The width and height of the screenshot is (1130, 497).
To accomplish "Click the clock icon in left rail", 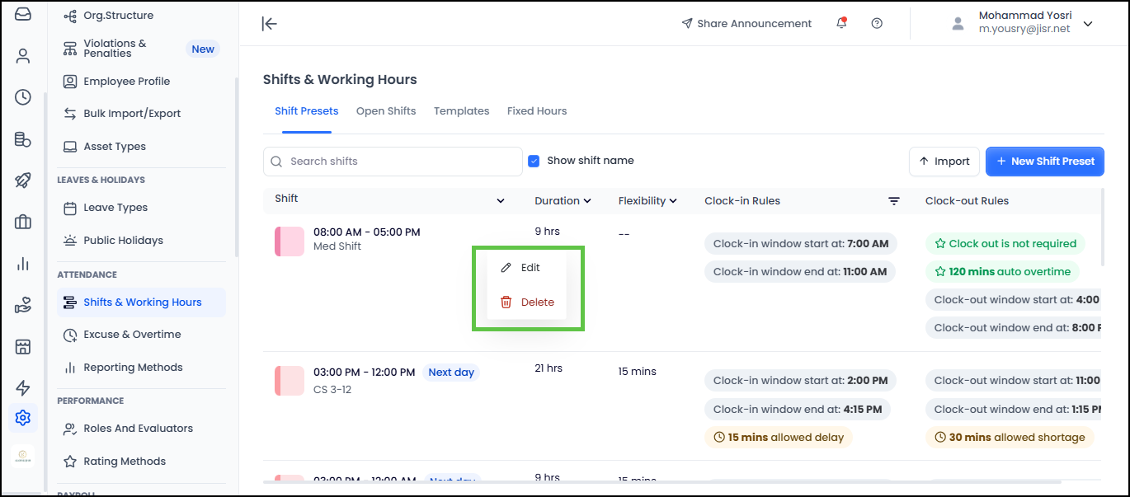I will (23, 97).
